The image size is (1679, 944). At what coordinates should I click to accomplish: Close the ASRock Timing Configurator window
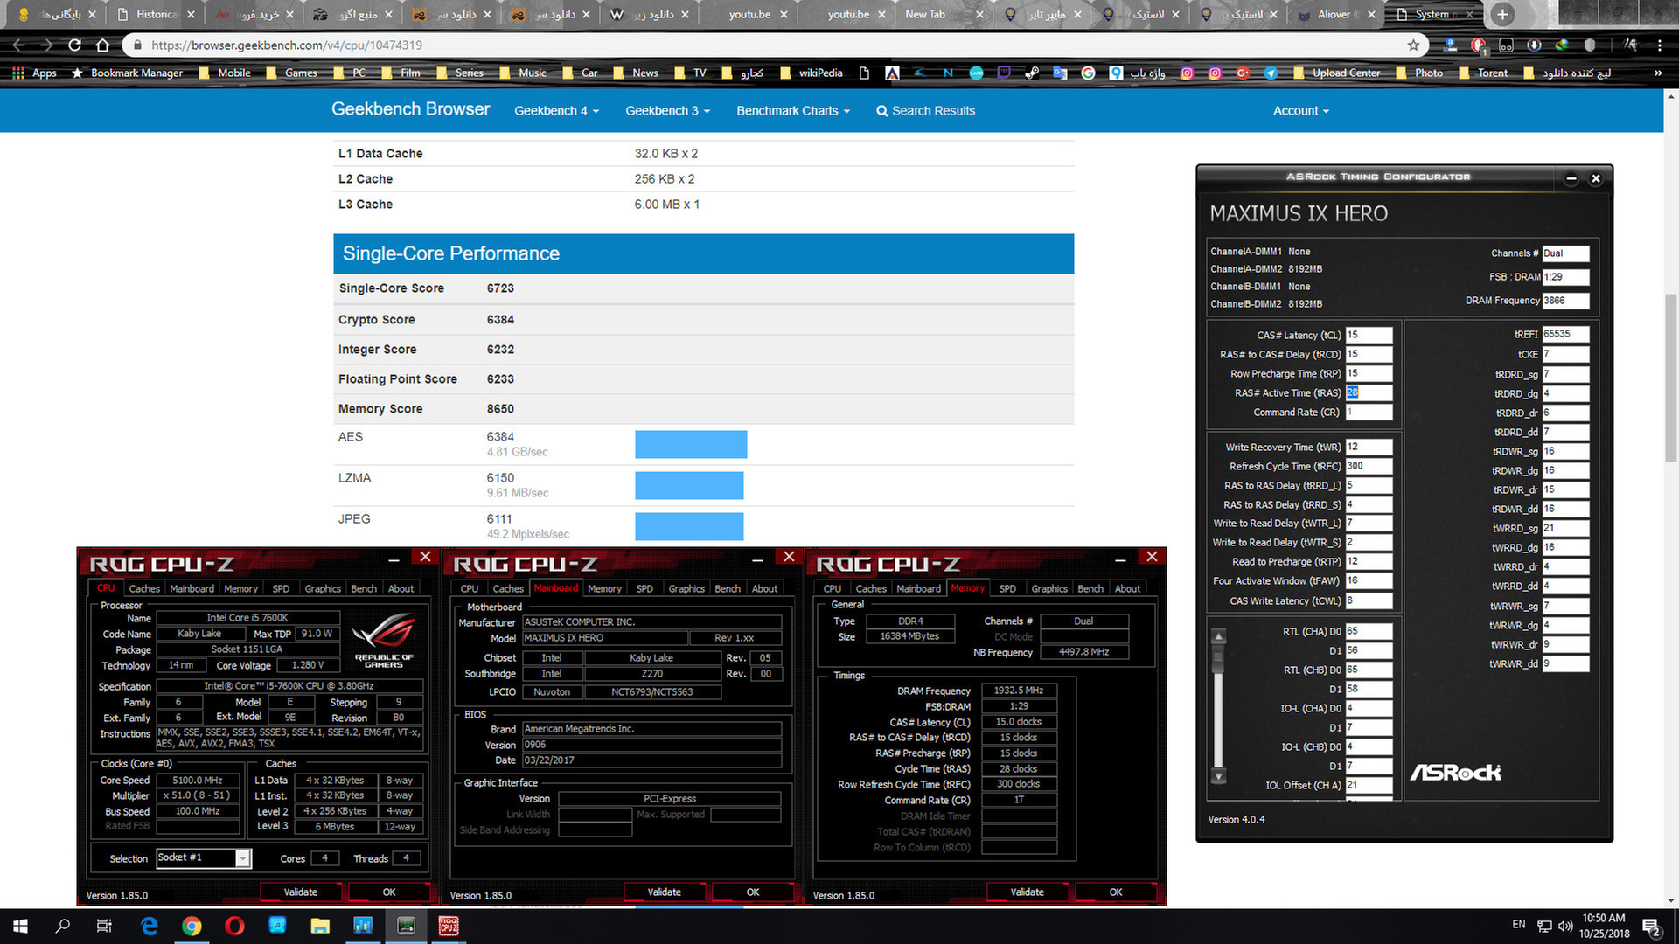(1596, 178)
